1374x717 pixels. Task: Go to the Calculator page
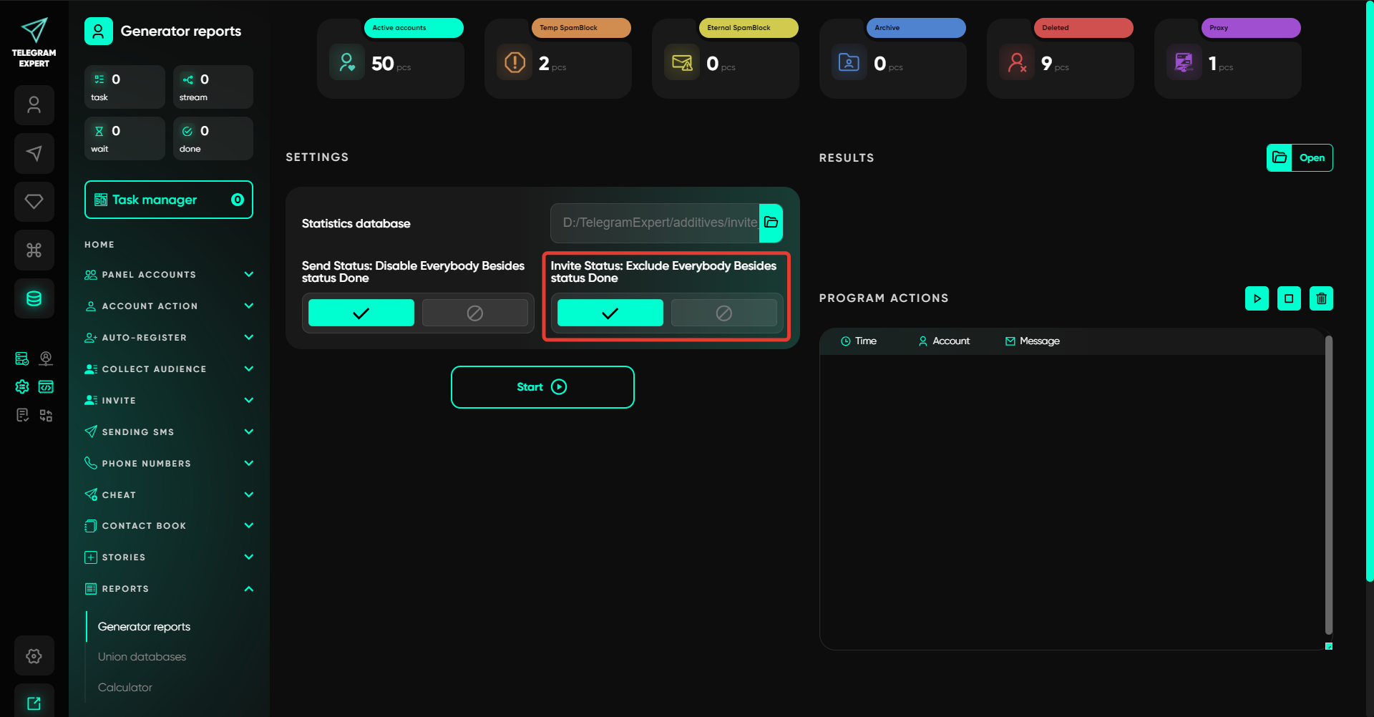pos(125,688)
